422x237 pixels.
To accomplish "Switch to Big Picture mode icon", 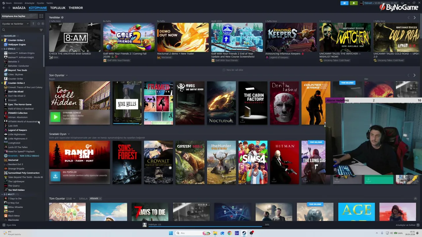I will pyautogui.click(x=402, y=3).
